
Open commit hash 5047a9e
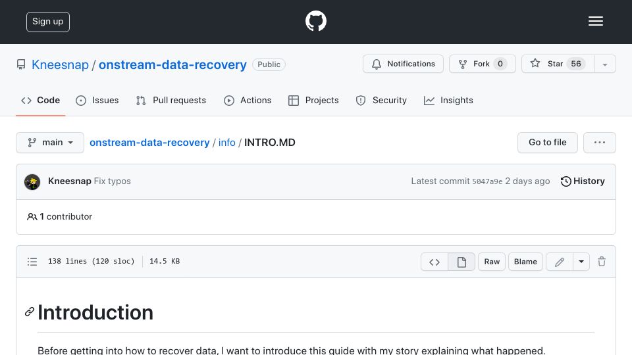click(x=487, y=181)
